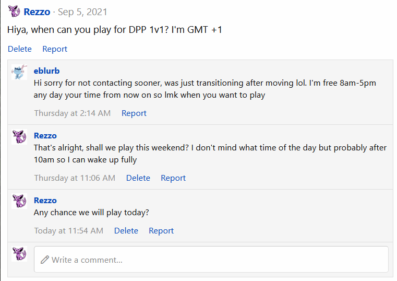Click Rezzo's avatar on the weekend comment

(19, 137)
